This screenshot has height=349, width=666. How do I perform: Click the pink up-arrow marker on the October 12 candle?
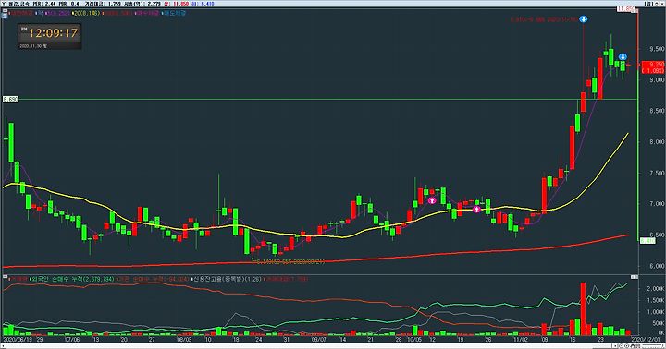coord(432,200)
